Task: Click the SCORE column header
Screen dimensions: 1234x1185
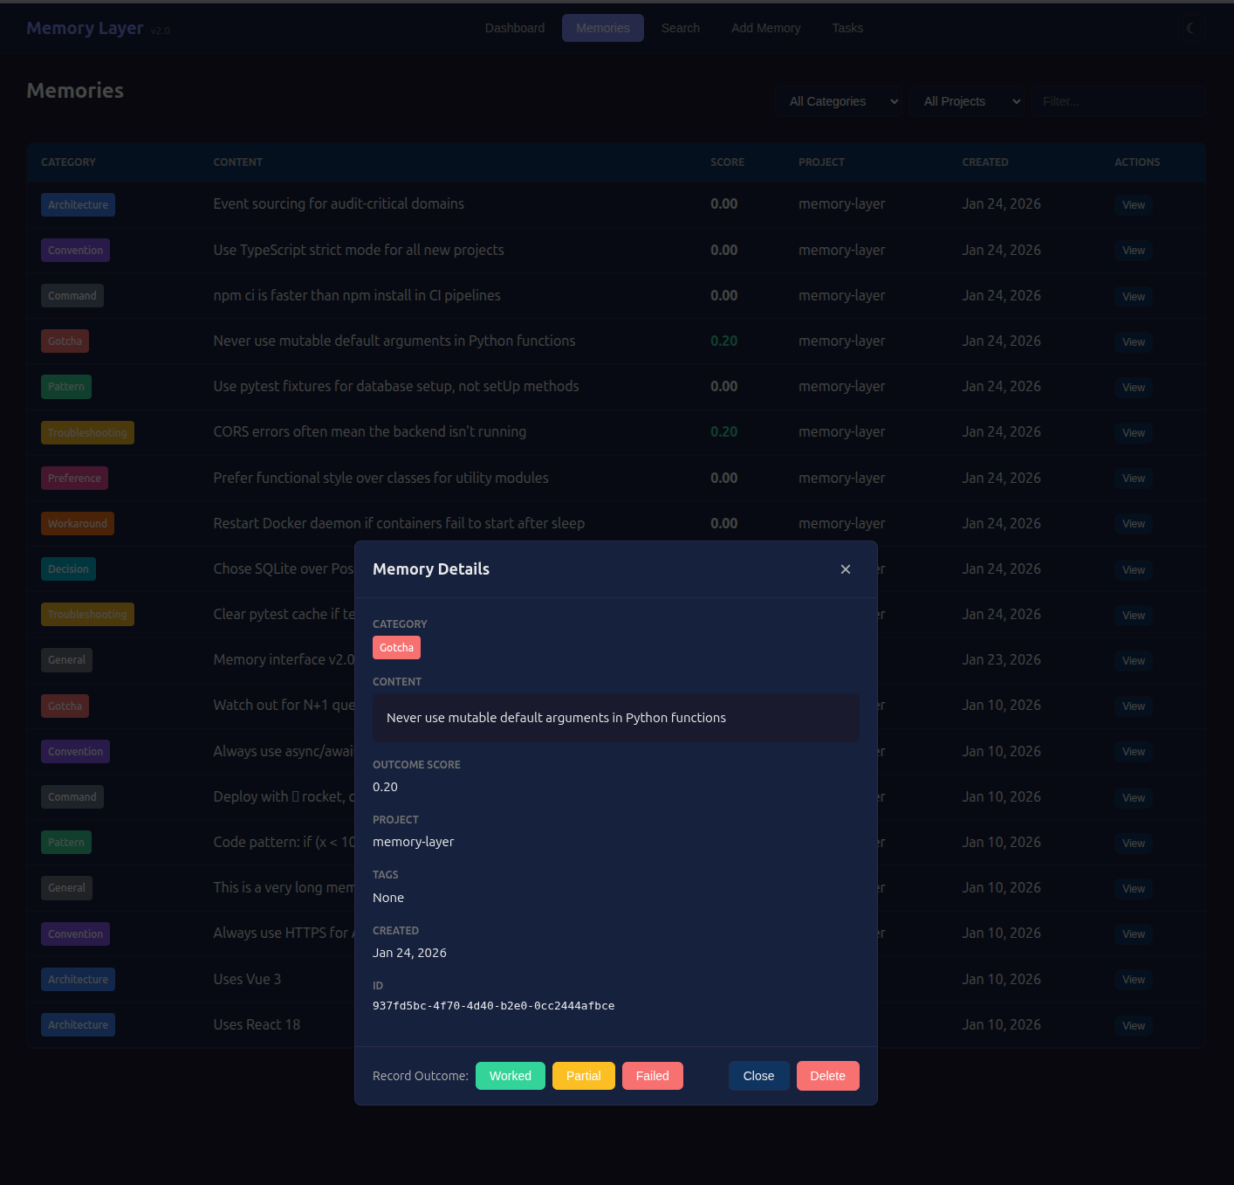Action: coord(727,162)
